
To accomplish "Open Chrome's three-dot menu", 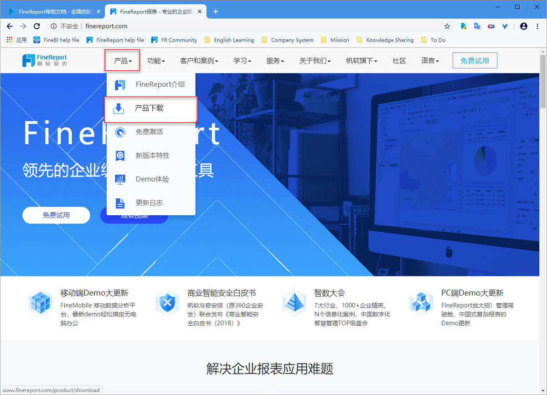I will point(537,26).
